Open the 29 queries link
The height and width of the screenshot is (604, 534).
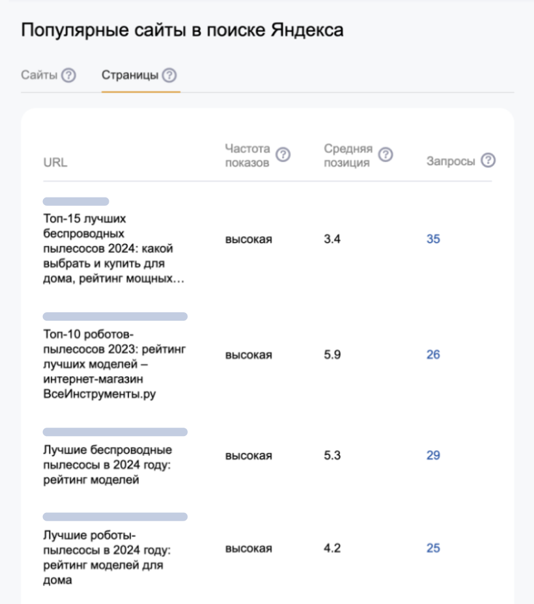click(433, 455)
